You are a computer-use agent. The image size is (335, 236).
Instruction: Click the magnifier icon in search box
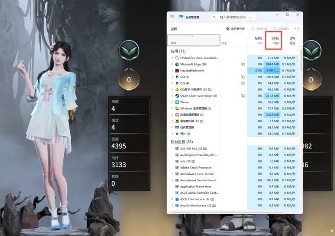214,17
